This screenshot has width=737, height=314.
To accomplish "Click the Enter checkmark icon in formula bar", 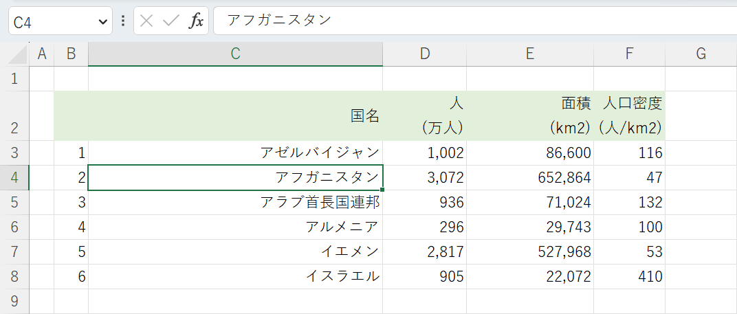I will (170, 21).
